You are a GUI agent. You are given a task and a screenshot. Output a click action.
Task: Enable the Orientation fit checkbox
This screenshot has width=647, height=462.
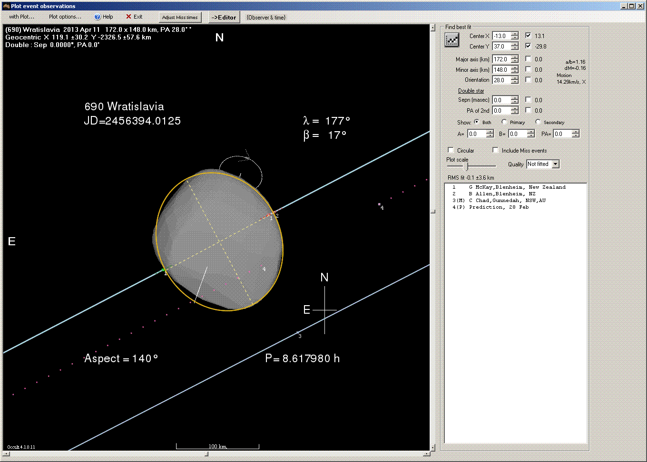coord(528,80)
